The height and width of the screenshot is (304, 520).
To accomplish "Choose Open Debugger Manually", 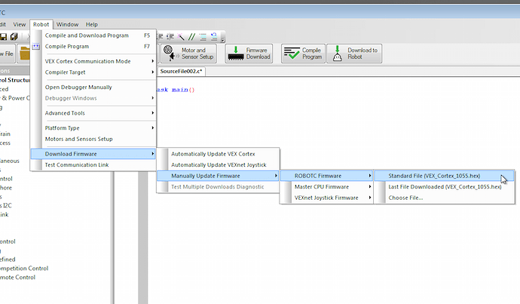I will (x=93, y=87).
